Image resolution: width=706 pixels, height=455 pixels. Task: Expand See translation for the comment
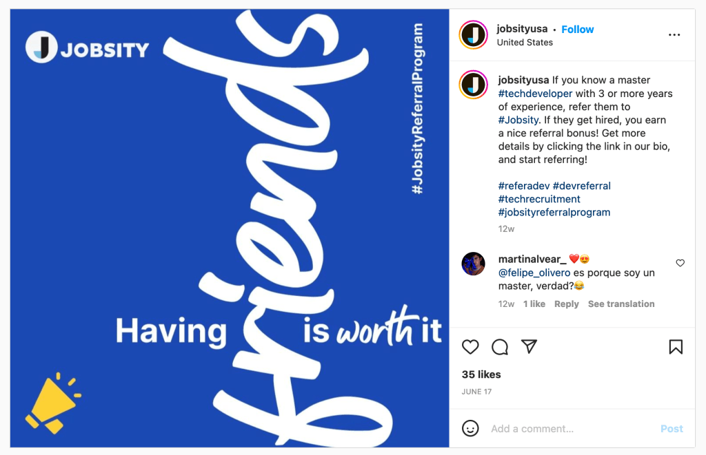tap(621, 304)
